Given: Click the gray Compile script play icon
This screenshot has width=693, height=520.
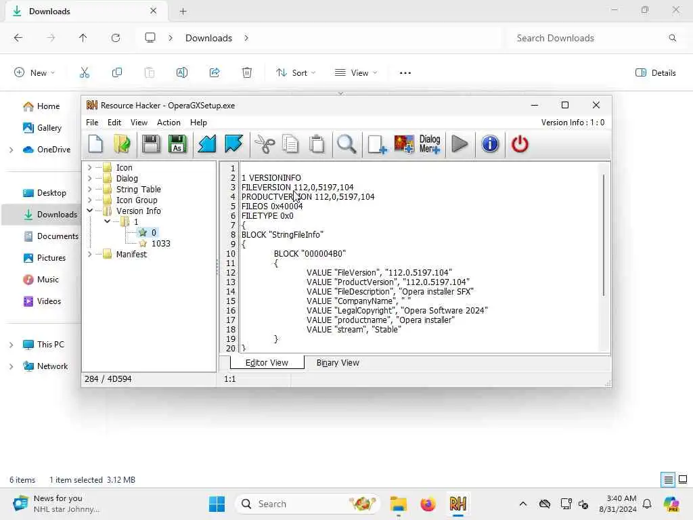Looking at the screenshot, I should pos(460,144).
